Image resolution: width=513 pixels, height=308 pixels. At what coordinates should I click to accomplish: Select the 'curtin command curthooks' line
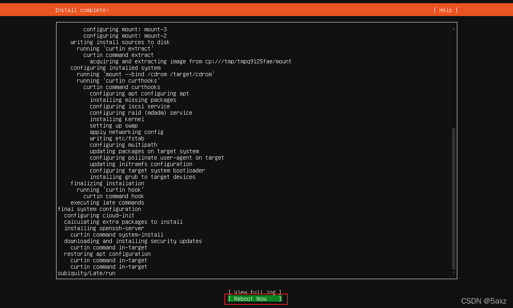coord(122,87)
